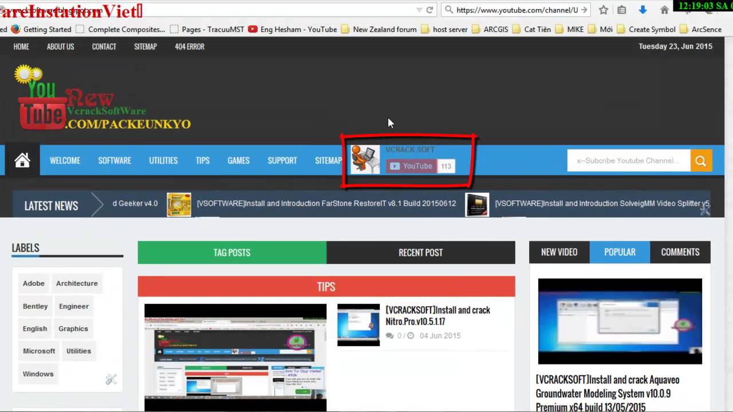The width and height of the screenshot is (733, 412).
Task: Click the Subscribe Youtube Channel search field
Action: (629, 161)
